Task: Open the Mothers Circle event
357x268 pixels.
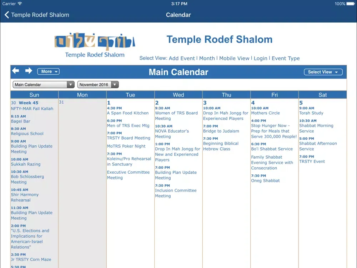Action: pyautogui.click(x=266, y=113)
